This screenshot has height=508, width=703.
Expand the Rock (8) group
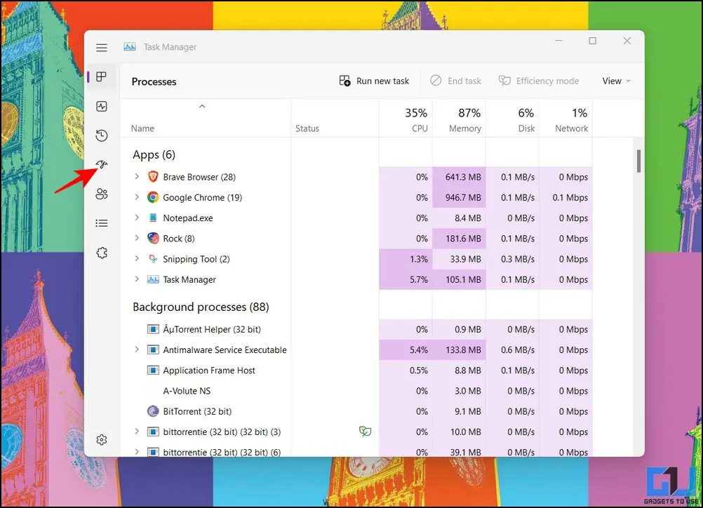click(x=137, y=238)
